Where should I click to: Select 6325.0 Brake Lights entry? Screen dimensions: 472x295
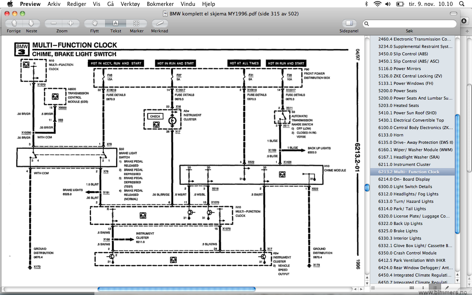click(413, 231)
